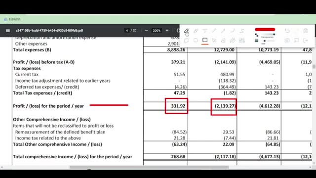This screenshot has height=178, width=316.
Task: Click the PDF page number field
Action: [127, 31]
